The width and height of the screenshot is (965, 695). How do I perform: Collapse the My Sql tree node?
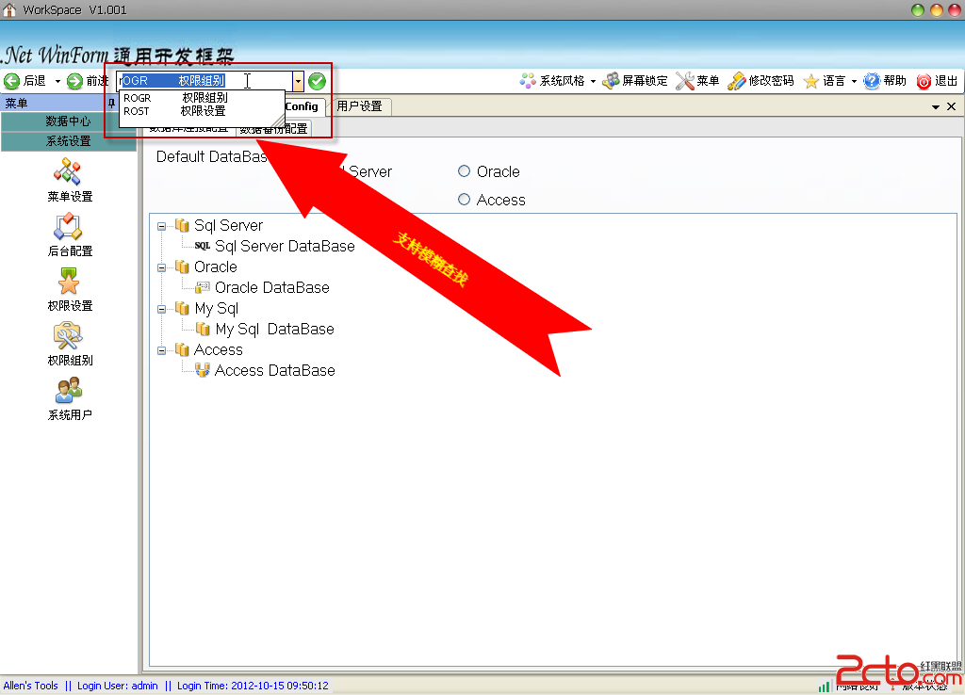161,310
